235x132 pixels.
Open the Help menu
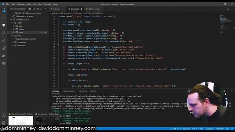click(x=55, y=4)
